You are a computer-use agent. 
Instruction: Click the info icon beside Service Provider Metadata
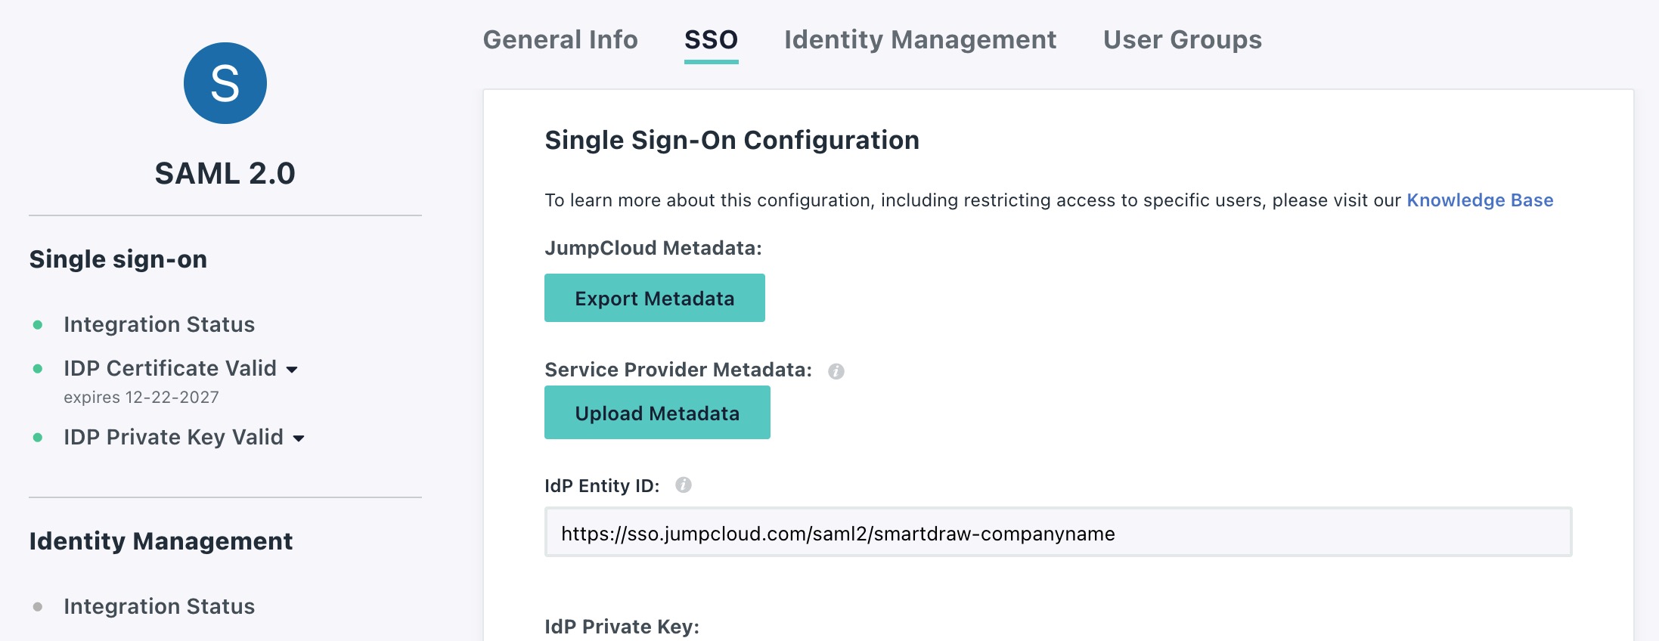point(836,371)
